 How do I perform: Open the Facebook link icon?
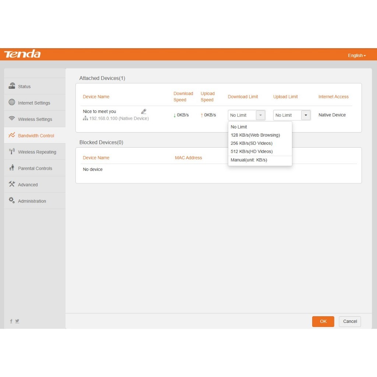(11, 321)
